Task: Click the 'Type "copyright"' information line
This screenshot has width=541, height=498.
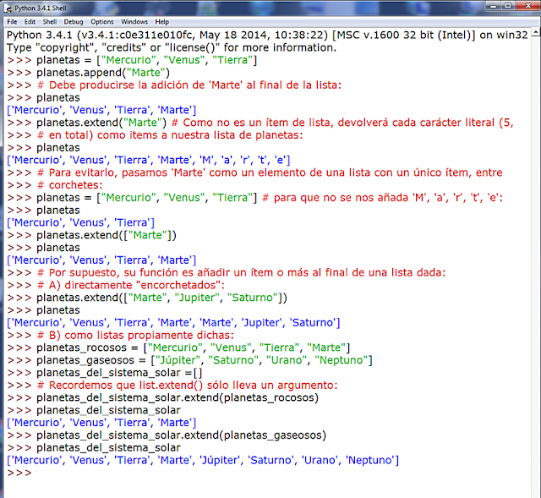Action: (x=172, y=47)
